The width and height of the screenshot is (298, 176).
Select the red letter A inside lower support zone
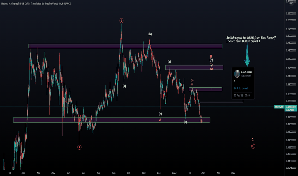pos(160,120)
